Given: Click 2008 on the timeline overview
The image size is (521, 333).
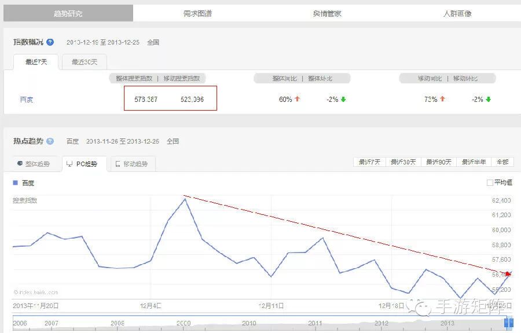Looking at the screenshot, I should coord(118,323).
